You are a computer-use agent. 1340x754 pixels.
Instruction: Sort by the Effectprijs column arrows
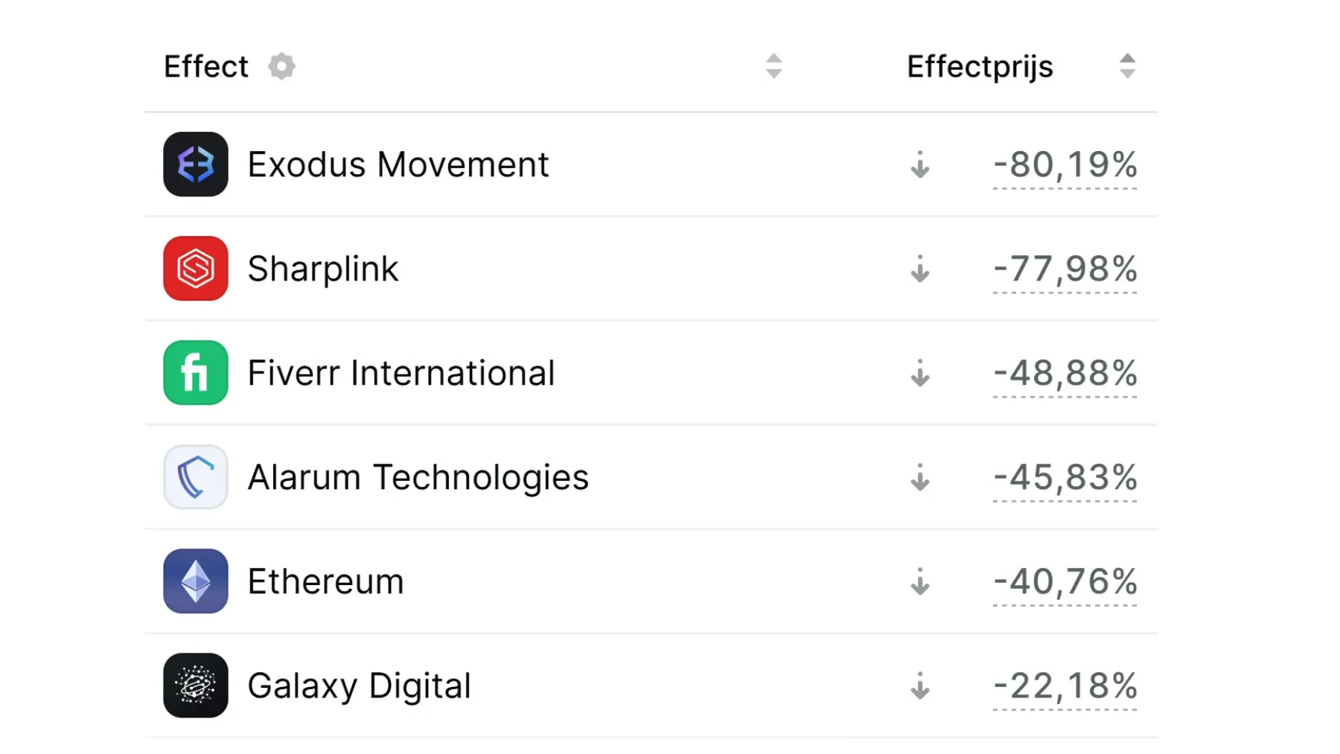point(1127,66)
